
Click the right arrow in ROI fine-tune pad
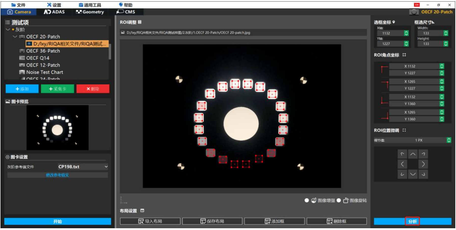[x=423, y=164]
